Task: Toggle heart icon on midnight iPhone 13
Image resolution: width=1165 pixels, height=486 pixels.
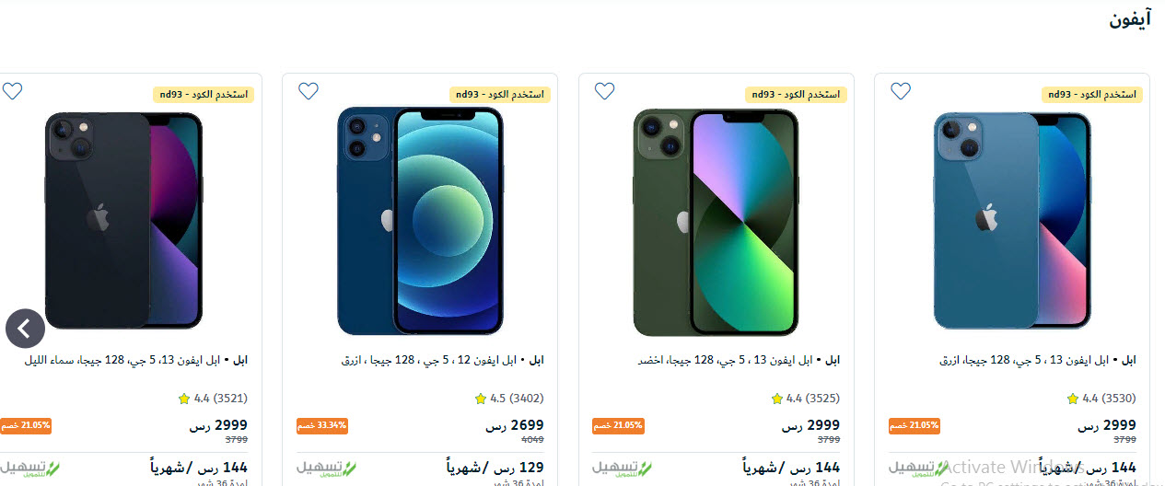Action: click(12, 91)
